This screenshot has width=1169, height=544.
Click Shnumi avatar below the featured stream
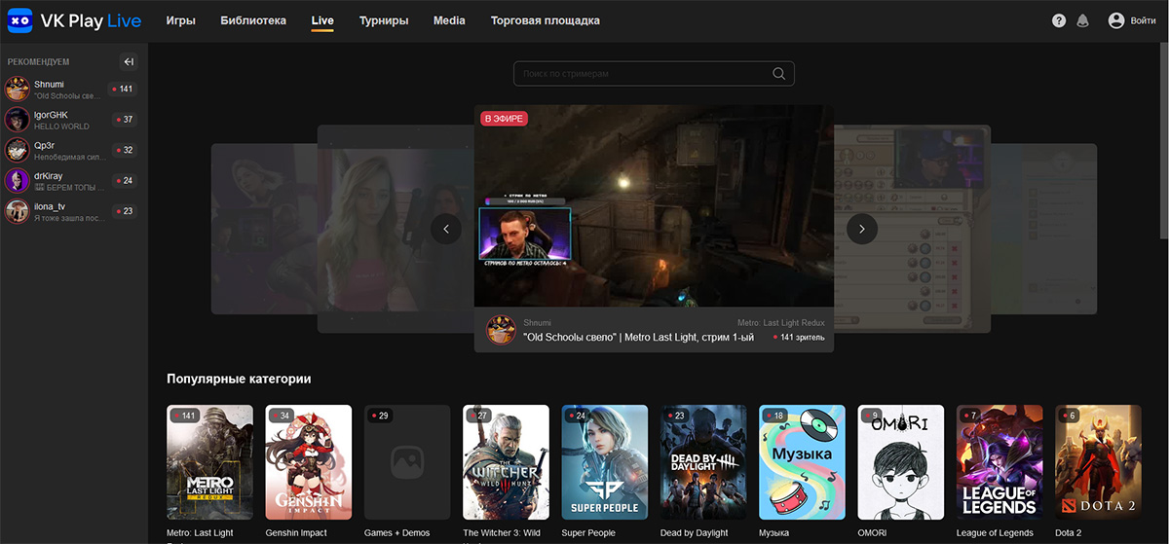coord(501,330)
